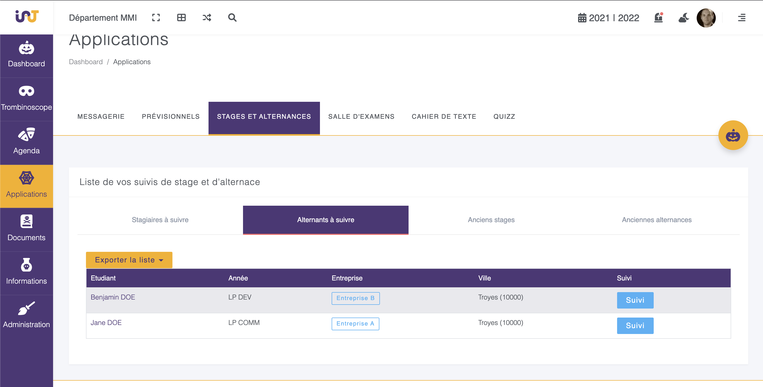Click the Suivi button for Jane DOE
Screen dimensions: 763x387
[635, 326]
